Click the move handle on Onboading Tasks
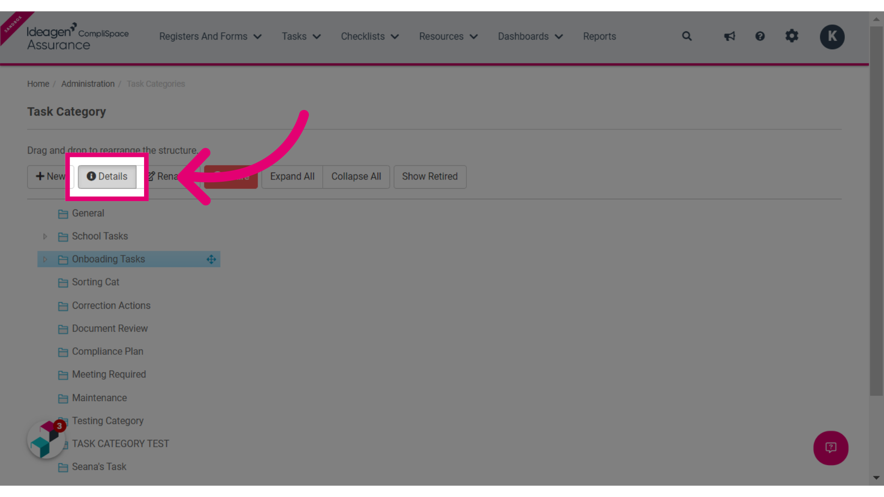This screenshot has width=884, height=497. coord(211,260)
